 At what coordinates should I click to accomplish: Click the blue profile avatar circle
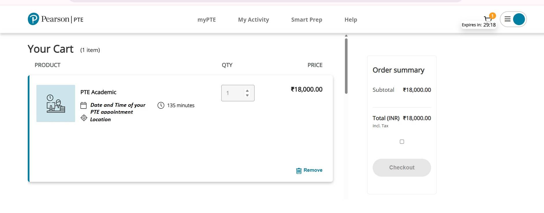(x=519, y=19)
